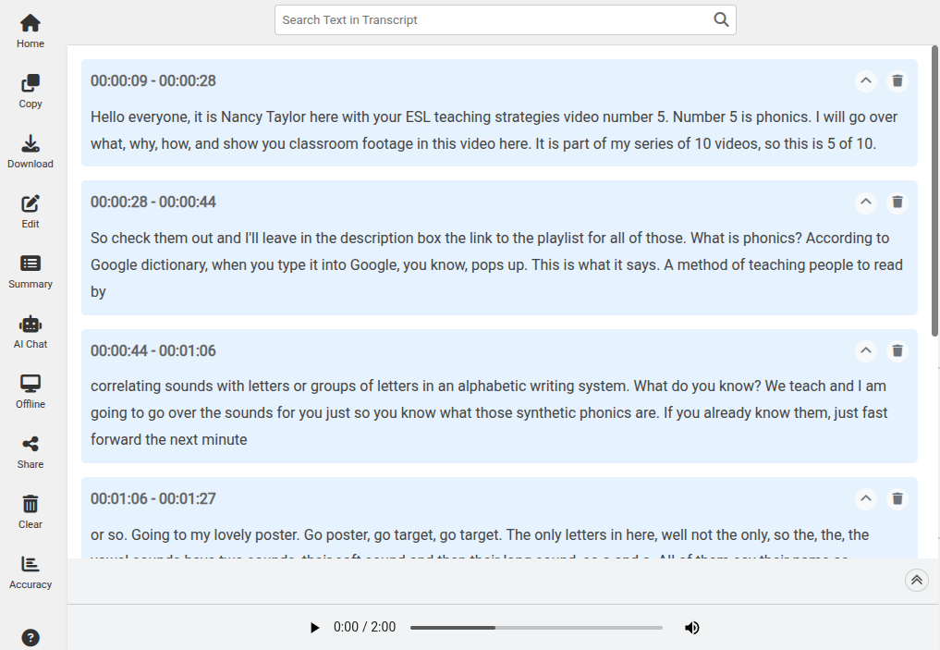Launch the AI Chat feature
Image resolution: width=940 pixels, height=650 pixels.
pos(30,329)
